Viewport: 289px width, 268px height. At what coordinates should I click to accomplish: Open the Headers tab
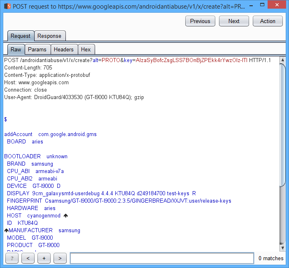click(64, 49)
